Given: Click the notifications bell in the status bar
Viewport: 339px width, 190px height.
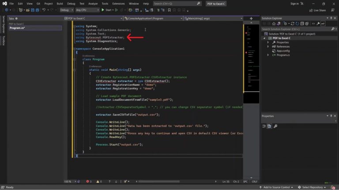Looking at the screenshot, I should [333, 187].
